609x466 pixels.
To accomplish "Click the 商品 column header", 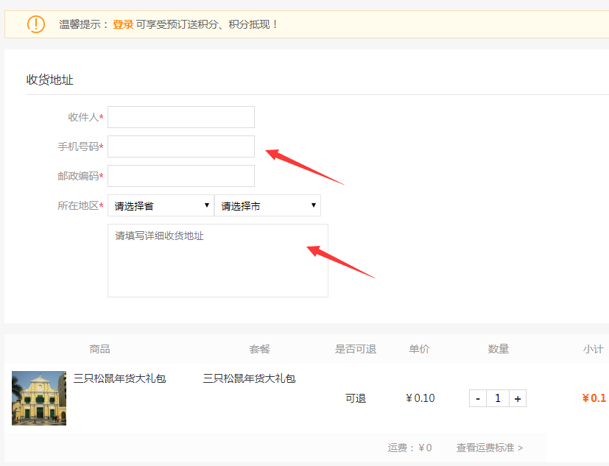I will 99,349.
